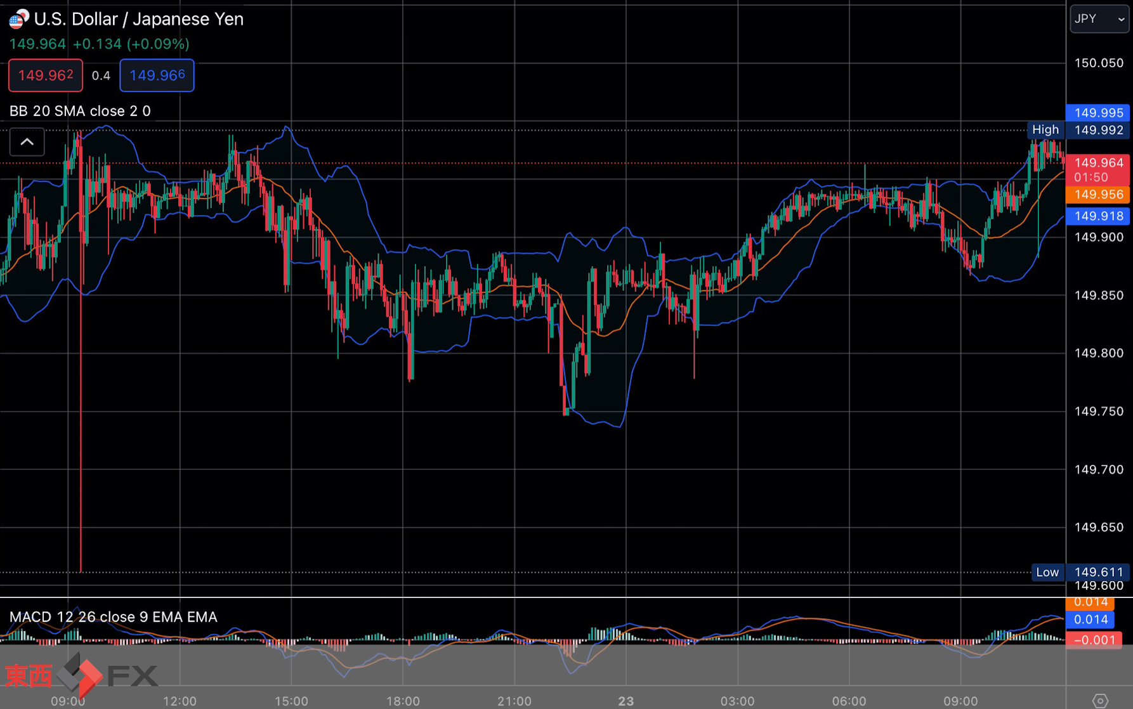Viewport: 1133px width, 709px height.
Task: Click the USD/JPY flag pair icon
Action: [x=18, y=19]
